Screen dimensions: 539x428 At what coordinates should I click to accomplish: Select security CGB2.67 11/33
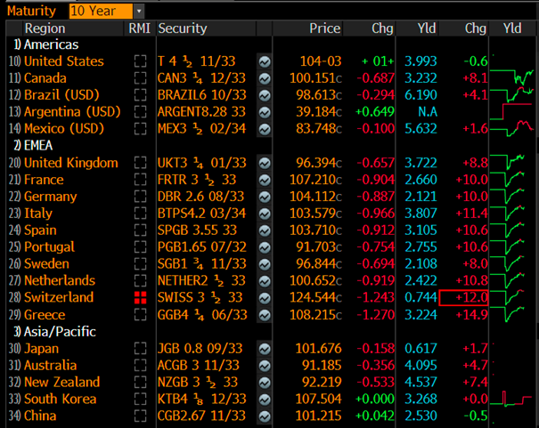[x=201, y=416]
